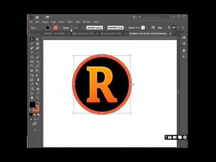This screenshot has height=162, width=216.
Task: Select the Zoom tool
Action: click(37, 98)
